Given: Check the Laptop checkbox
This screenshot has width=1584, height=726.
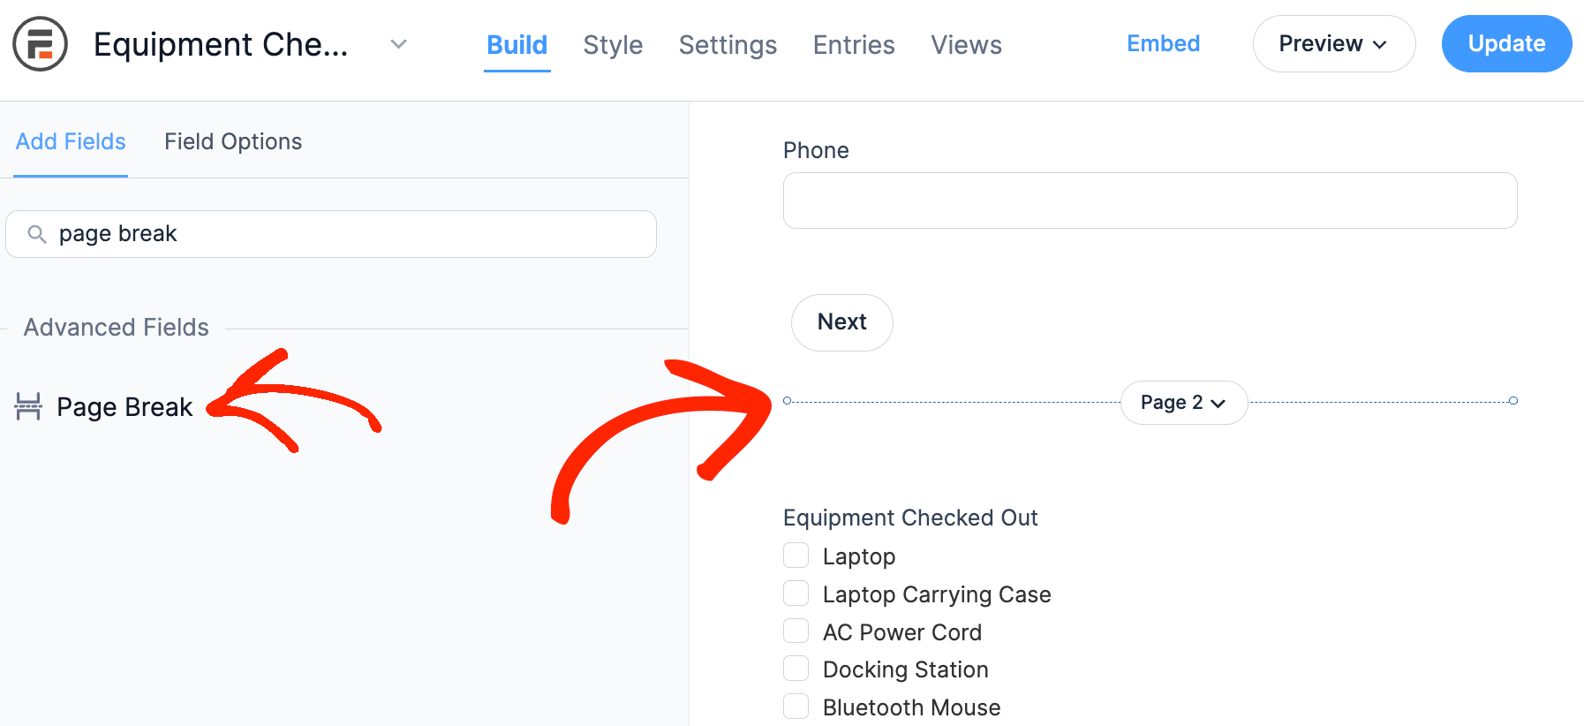Looking at the screenshot, I should 796,556.
